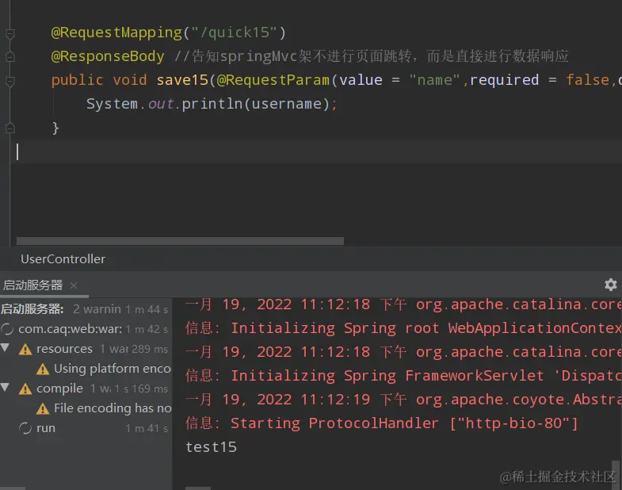Select the 启动服务器: 2 warnin root row
Viewport: 622px width, 490px height.
pos(86,309)
